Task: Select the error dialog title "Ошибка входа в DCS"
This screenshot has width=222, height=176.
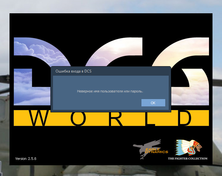Action: 73,71
